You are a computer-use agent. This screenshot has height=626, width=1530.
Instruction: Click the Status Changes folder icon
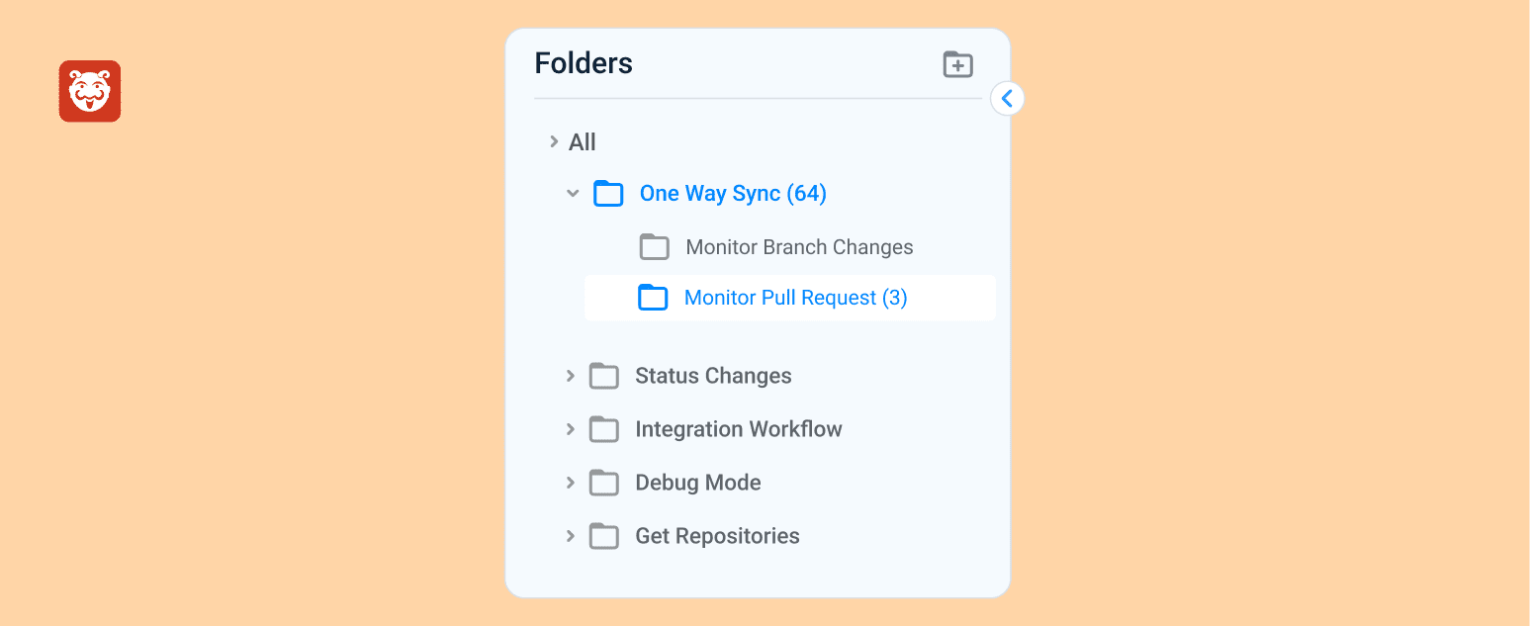603,376
